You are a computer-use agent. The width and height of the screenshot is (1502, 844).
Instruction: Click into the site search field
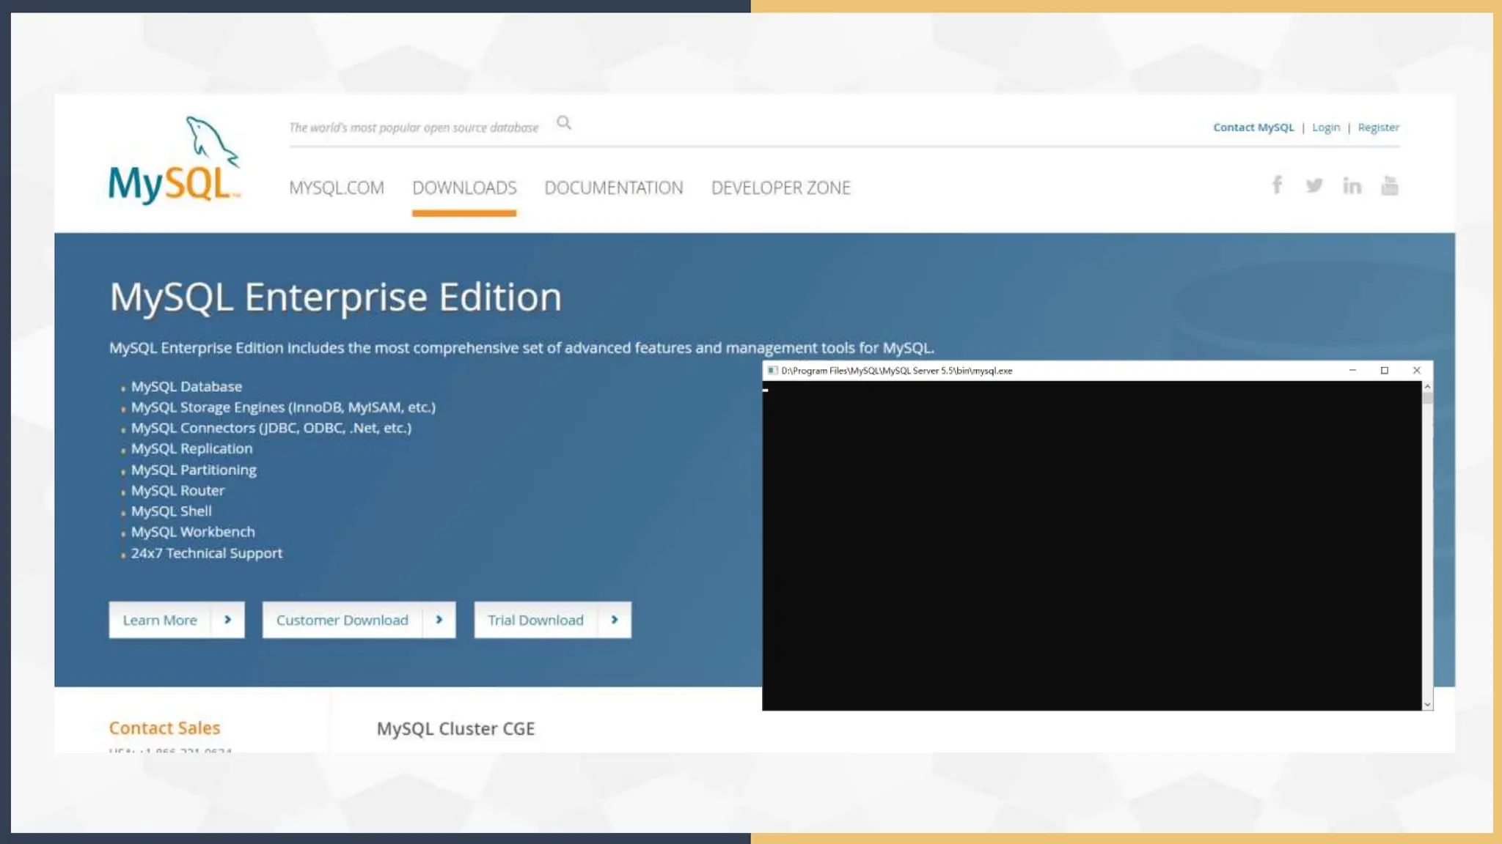pyautogui.click(x=414, y=127)
